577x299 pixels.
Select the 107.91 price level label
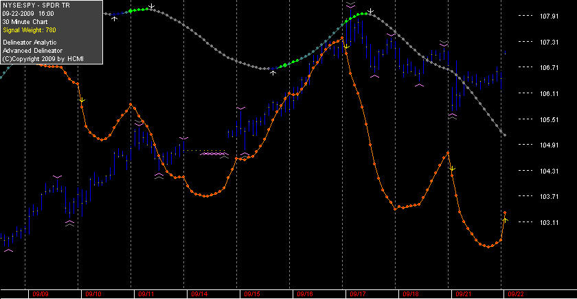549,16
